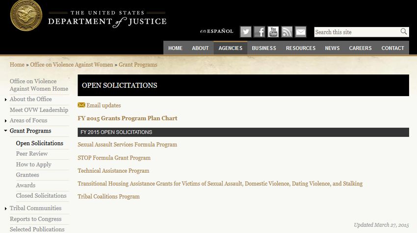Image resolution: width=417 pixels, height=233 pixels.
Task: Click the FY 2015 OPEN SOLICITATIONS header bar
Action: click(243, 132)
